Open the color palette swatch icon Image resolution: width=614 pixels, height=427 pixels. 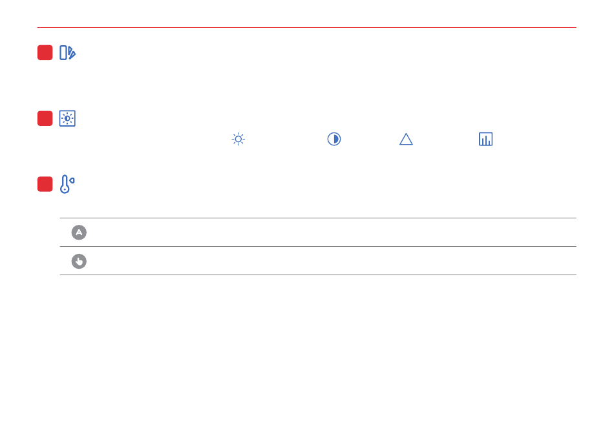point(67,53)
